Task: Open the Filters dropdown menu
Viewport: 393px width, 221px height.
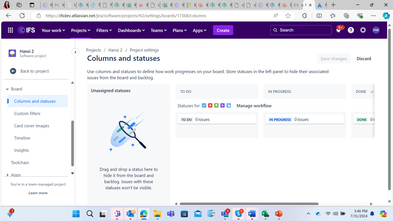Action: click(104, 30)
